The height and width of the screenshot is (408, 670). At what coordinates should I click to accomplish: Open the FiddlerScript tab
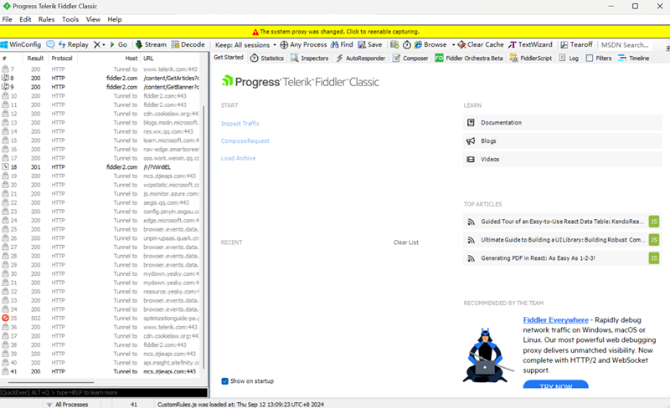coord(531,58)
